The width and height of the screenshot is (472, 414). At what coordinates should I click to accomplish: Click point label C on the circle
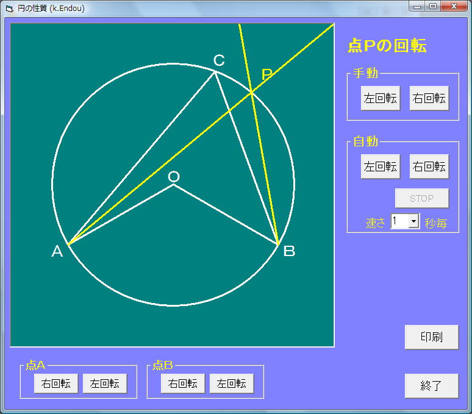pos(219,60)
